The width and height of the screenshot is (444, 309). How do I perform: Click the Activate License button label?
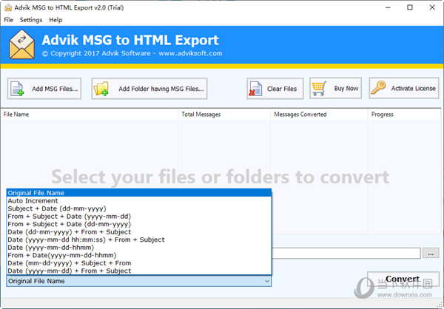[413, 88]
